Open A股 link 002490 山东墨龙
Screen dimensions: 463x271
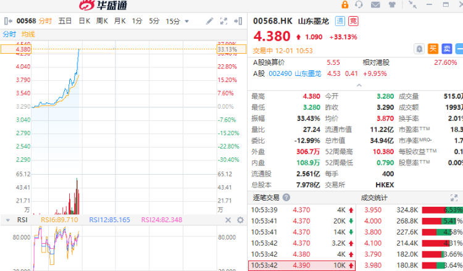[294, 73]
